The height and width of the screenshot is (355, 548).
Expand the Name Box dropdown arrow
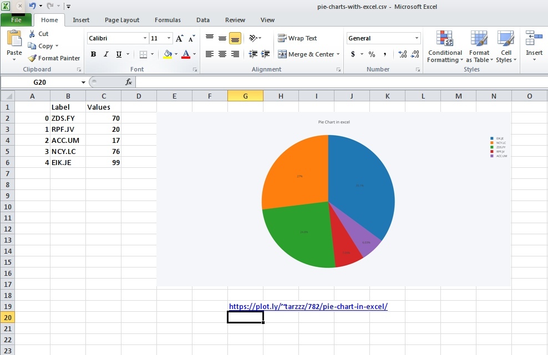coord(83,83)
